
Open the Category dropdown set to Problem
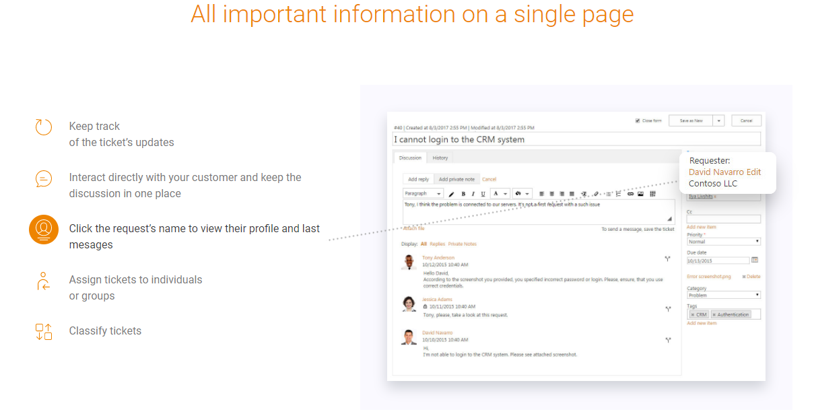coord(724,295)
